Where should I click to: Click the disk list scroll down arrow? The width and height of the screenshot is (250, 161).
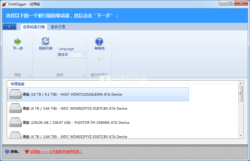[241, 136]
